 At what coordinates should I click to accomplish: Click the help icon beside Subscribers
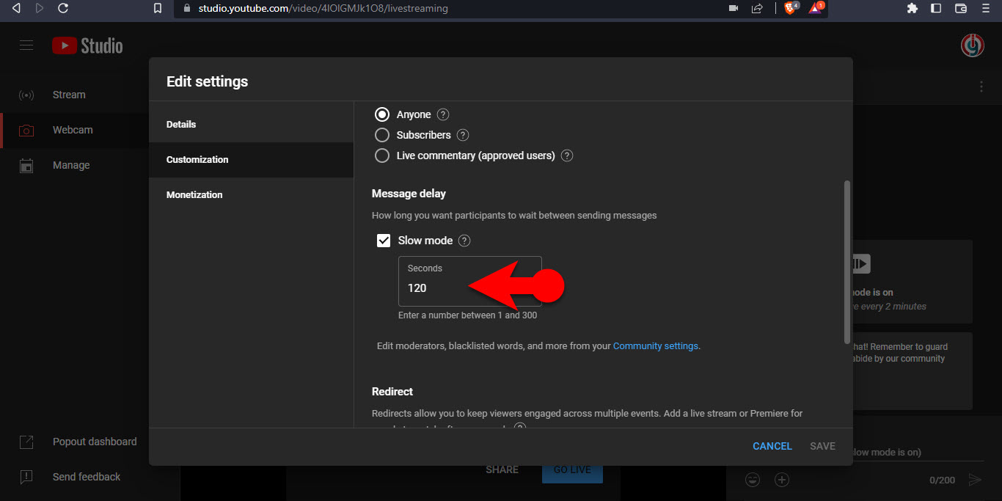462,135
